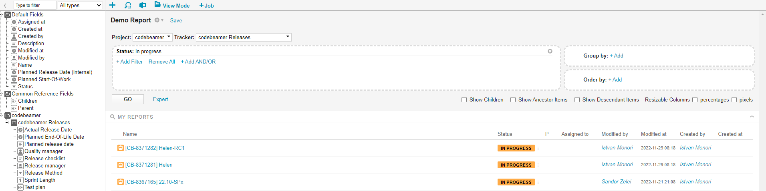Screen dimensions: 766x191
Task: Open the menu dots beside 22.10-SPx status
Action: (x=538, y=182)
